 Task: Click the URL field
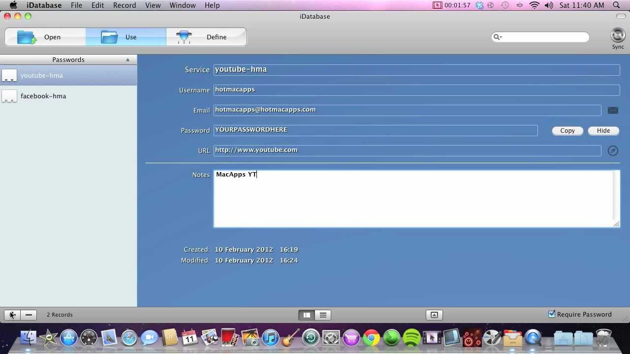407,150
